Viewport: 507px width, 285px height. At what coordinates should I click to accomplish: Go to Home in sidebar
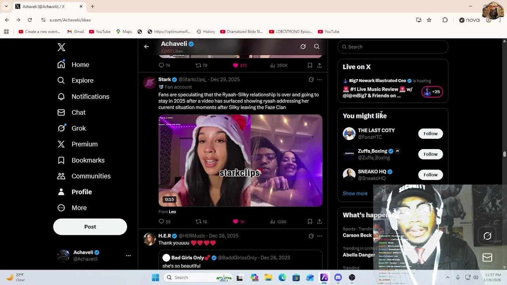coord(73,65)
